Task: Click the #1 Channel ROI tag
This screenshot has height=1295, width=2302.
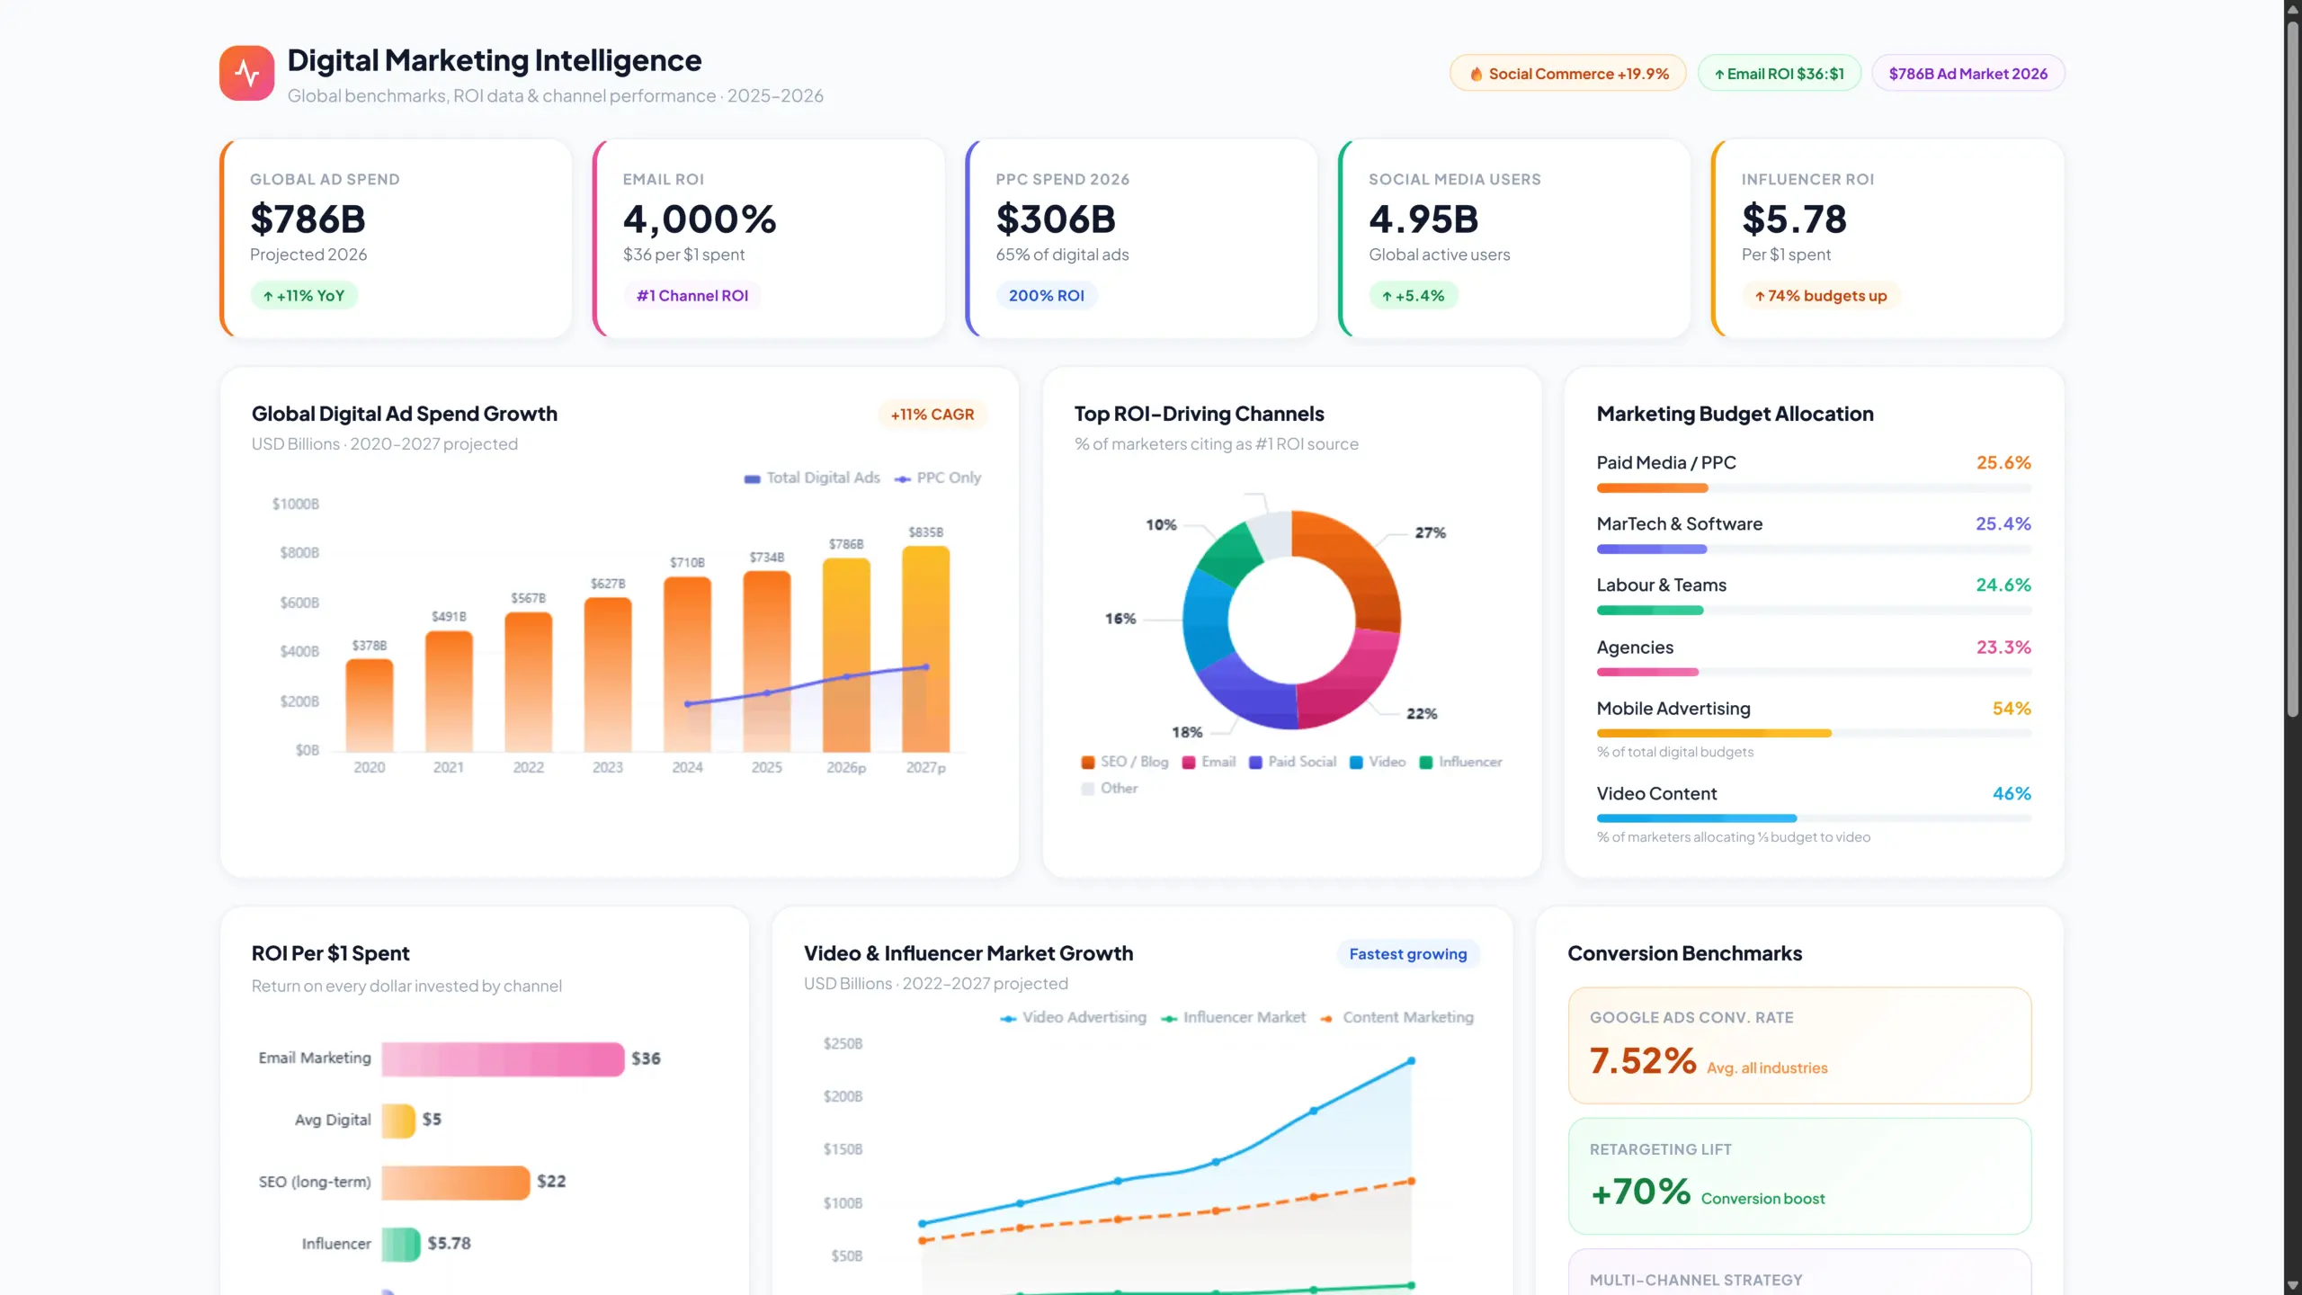Action: pos(691,296)
